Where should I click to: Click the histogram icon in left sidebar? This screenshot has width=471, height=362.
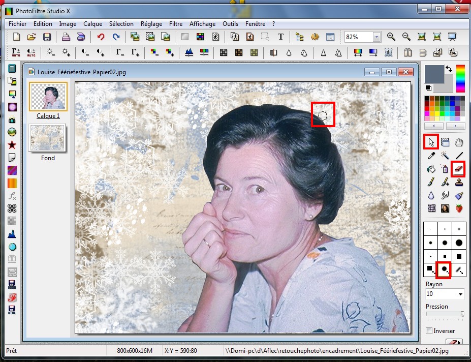tap(12, 233)
